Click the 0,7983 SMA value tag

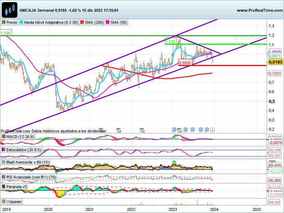click(x=275, y=74)
